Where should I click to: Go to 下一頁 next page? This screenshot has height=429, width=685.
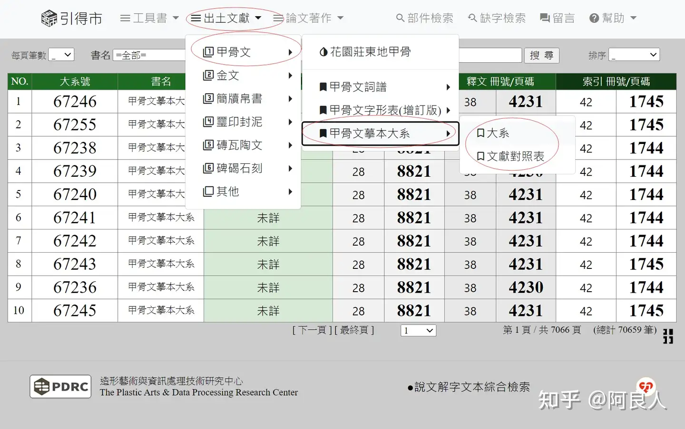[x=312, y=330]
